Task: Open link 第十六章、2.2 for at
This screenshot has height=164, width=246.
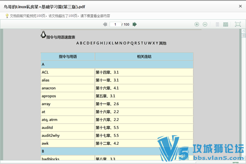Action: point(107,112)
